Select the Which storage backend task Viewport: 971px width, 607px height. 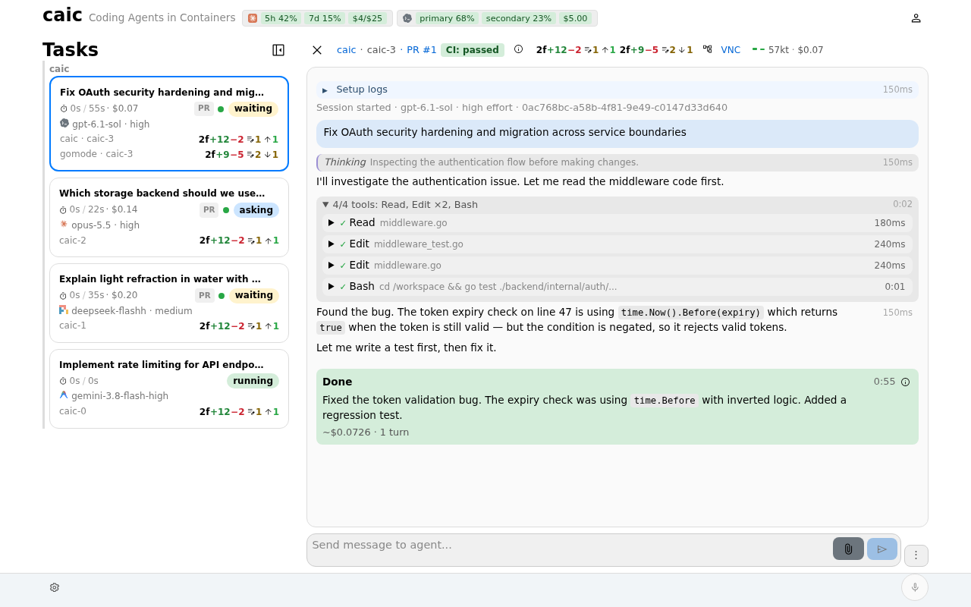(x=169, y=218)
